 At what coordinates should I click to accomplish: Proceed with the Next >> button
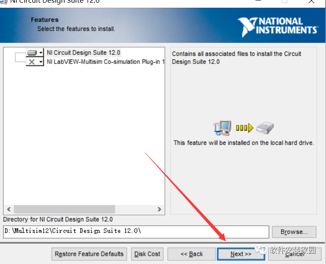pyautogui.click(x=241, y=254)
